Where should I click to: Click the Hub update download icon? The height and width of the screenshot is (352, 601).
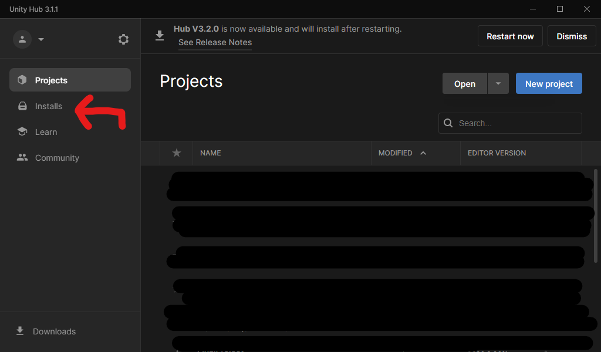tap(160, 36)
